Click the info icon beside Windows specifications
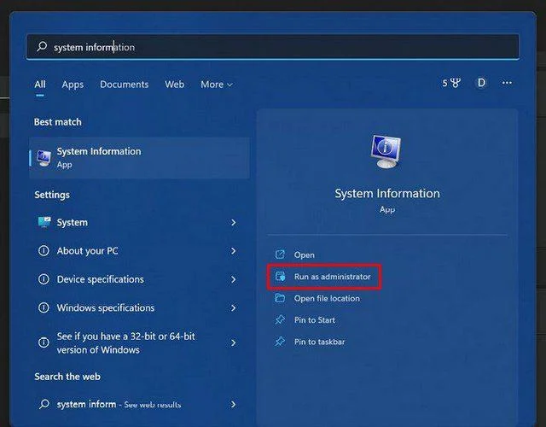The height and width of the screenshot is (427, 546). tap(44, 307)
